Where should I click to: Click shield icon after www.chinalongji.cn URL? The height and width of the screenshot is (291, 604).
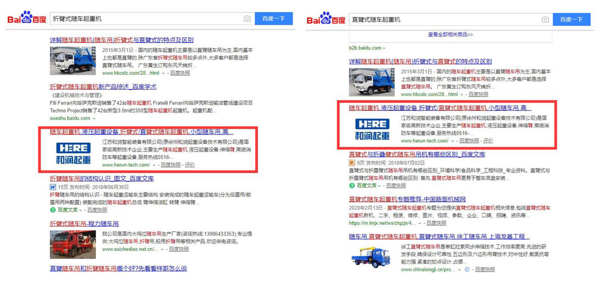[466, 270]
